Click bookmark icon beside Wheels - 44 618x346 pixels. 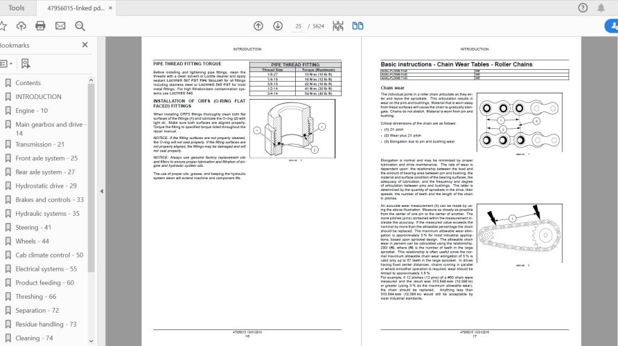pyautogui.click(x=8, y=242)
